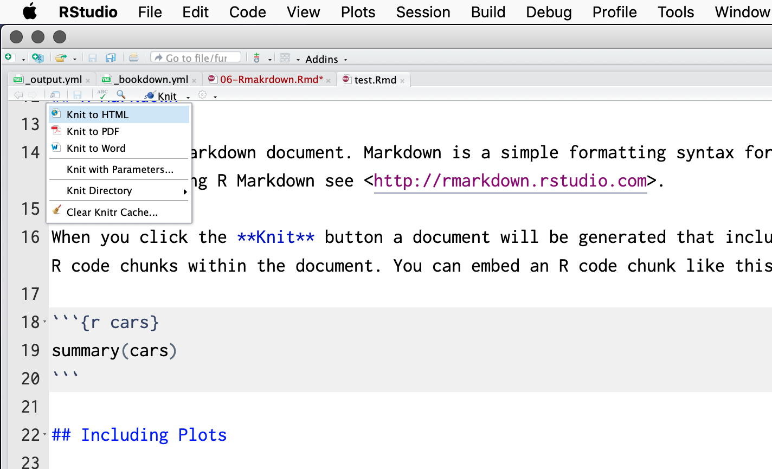Open the Session menu
This screenshot has width=772, height=469.
[x=423, y=12]
